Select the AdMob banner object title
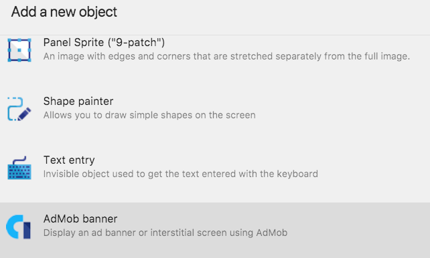The image size is (430, 258). pos(80,219)
